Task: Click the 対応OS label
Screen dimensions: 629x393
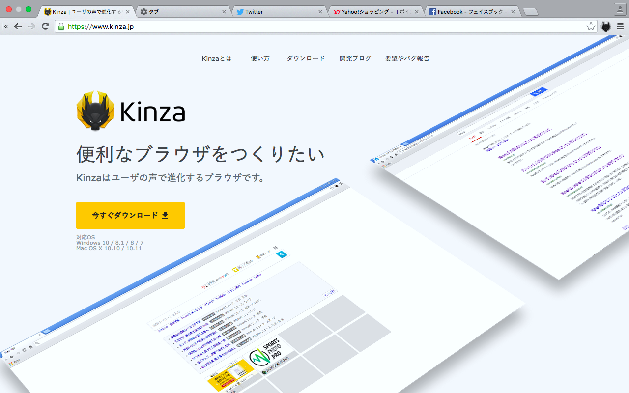Action: coord(86,237)
